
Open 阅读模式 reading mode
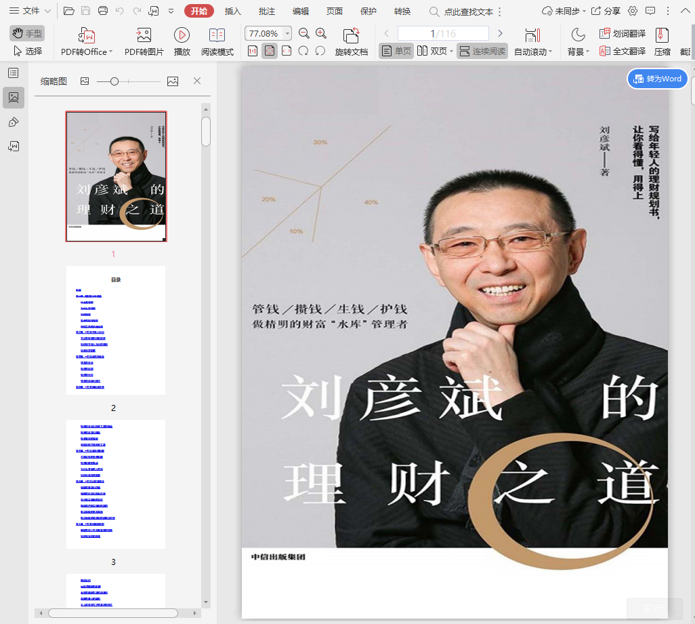click(x=217, y=35)
